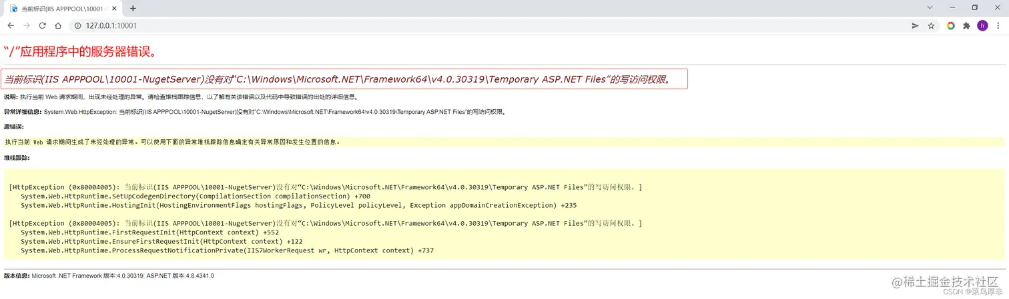Click the forward navigation arrow

(x=27, y=26)
